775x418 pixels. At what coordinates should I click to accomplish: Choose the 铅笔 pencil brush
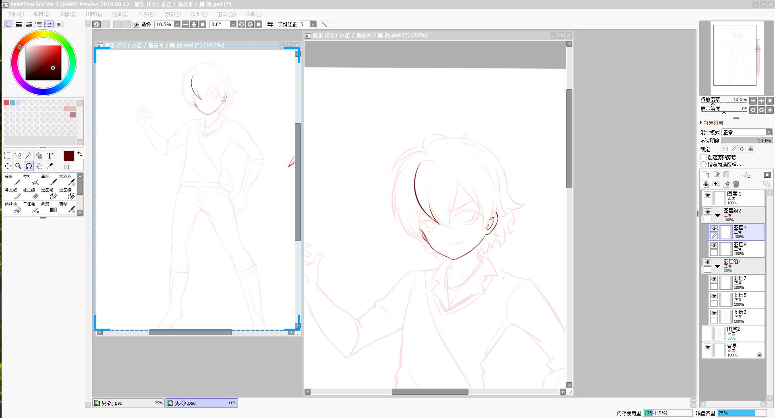[12, 180]
